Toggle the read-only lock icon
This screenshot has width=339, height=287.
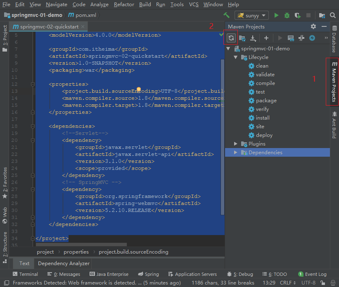click(x=322, y=283)
